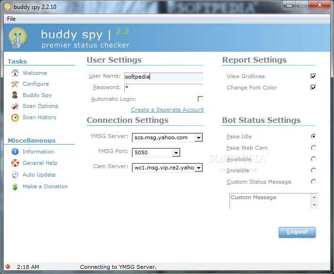334x274 pixels.
Task: Open the File menu
Action: 11,19
